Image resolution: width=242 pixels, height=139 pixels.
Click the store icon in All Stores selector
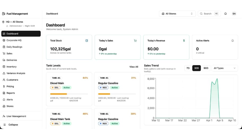coord(163,14)
